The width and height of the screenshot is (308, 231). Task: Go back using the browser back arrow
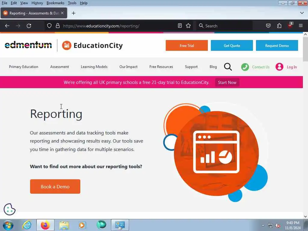tap(7, 26)
